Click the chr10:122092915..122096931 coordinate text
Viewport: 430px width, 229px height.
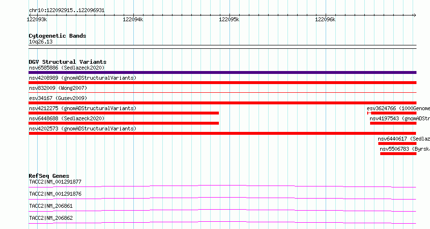click(x=67, y=11)
